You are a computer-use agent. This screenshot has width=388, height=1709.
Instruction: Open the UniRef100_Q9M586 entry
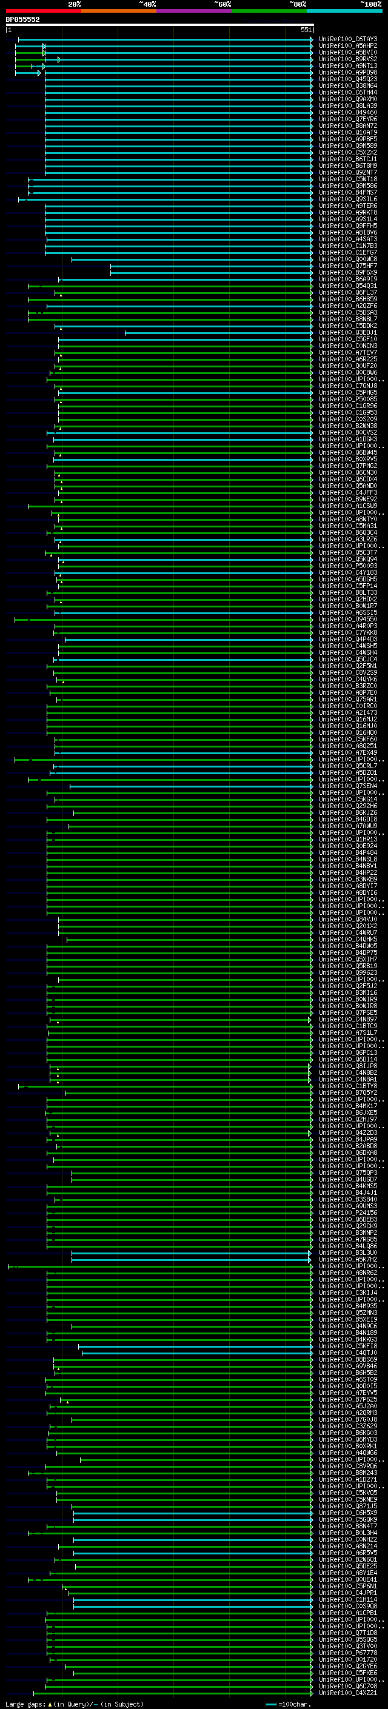coord(348,186)
